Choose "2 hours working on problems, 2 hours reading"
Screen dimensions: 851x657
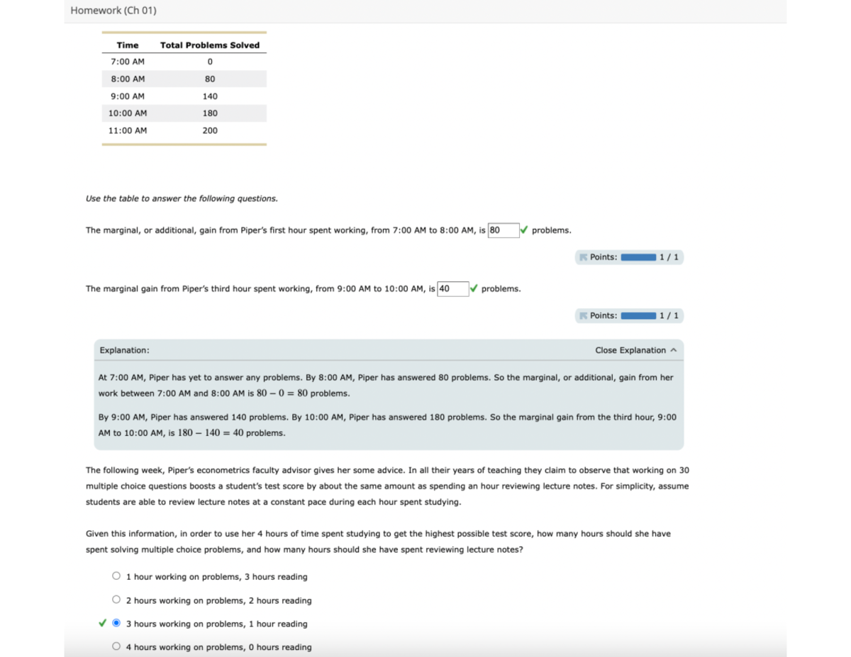click(116, 600)
